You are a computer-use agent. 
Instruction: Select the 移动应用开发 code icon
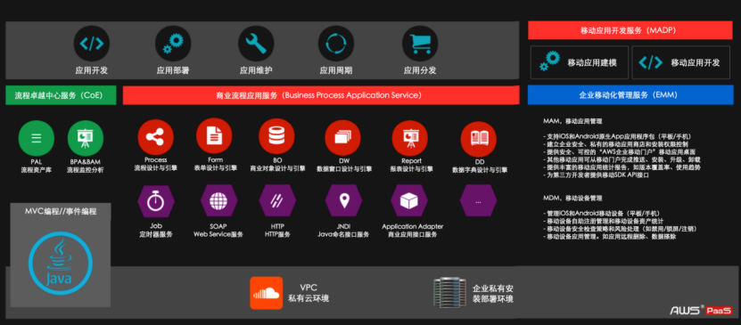(651, 61)
